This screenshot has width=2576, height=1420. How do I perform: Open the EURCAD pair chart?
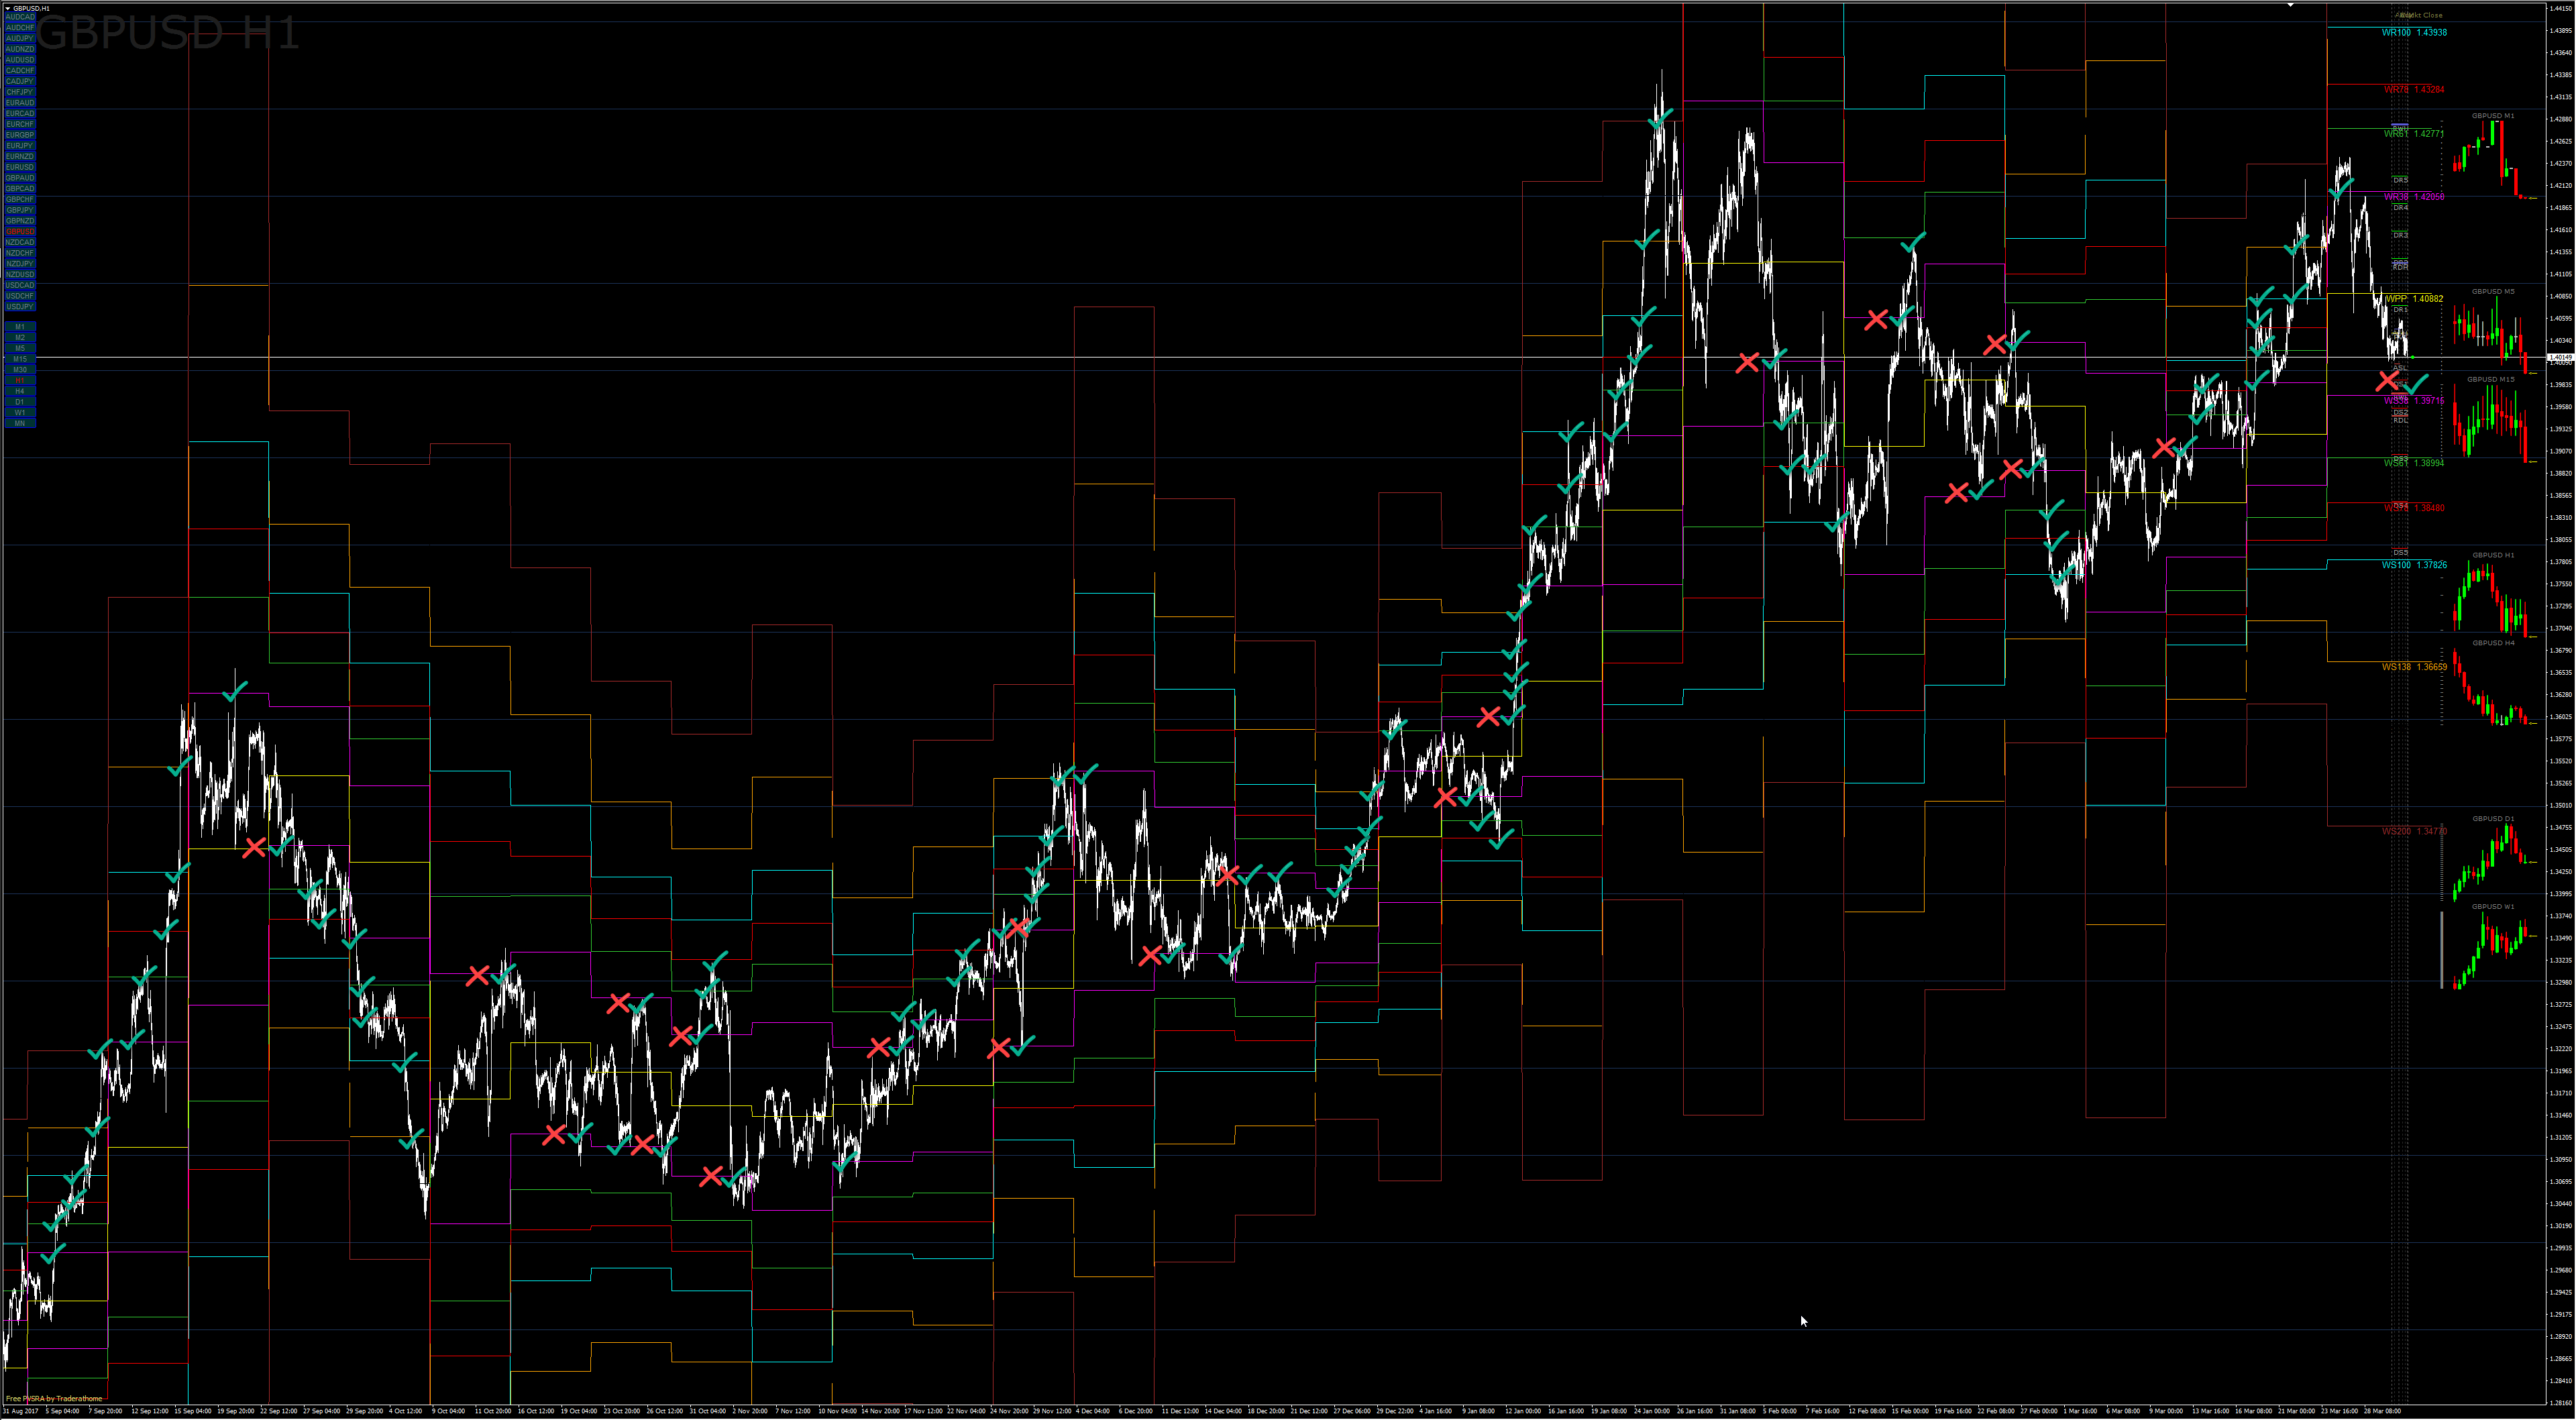[x=20, y=114]
